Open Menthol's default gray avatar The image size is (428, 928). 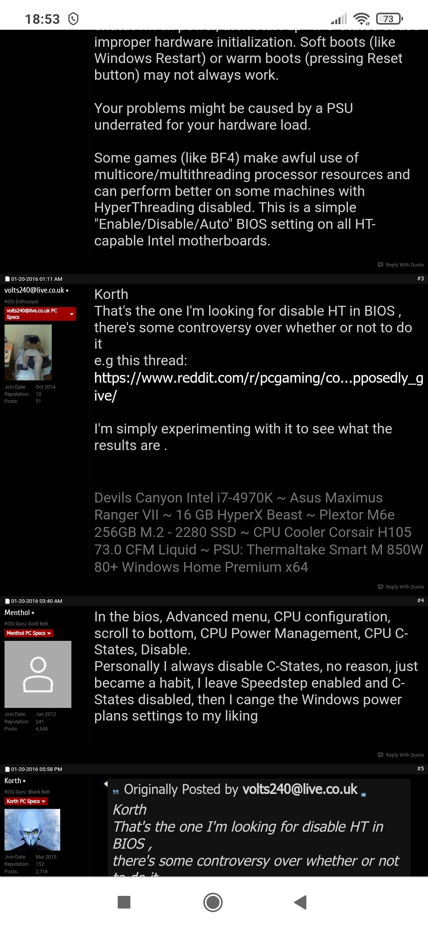38,674
